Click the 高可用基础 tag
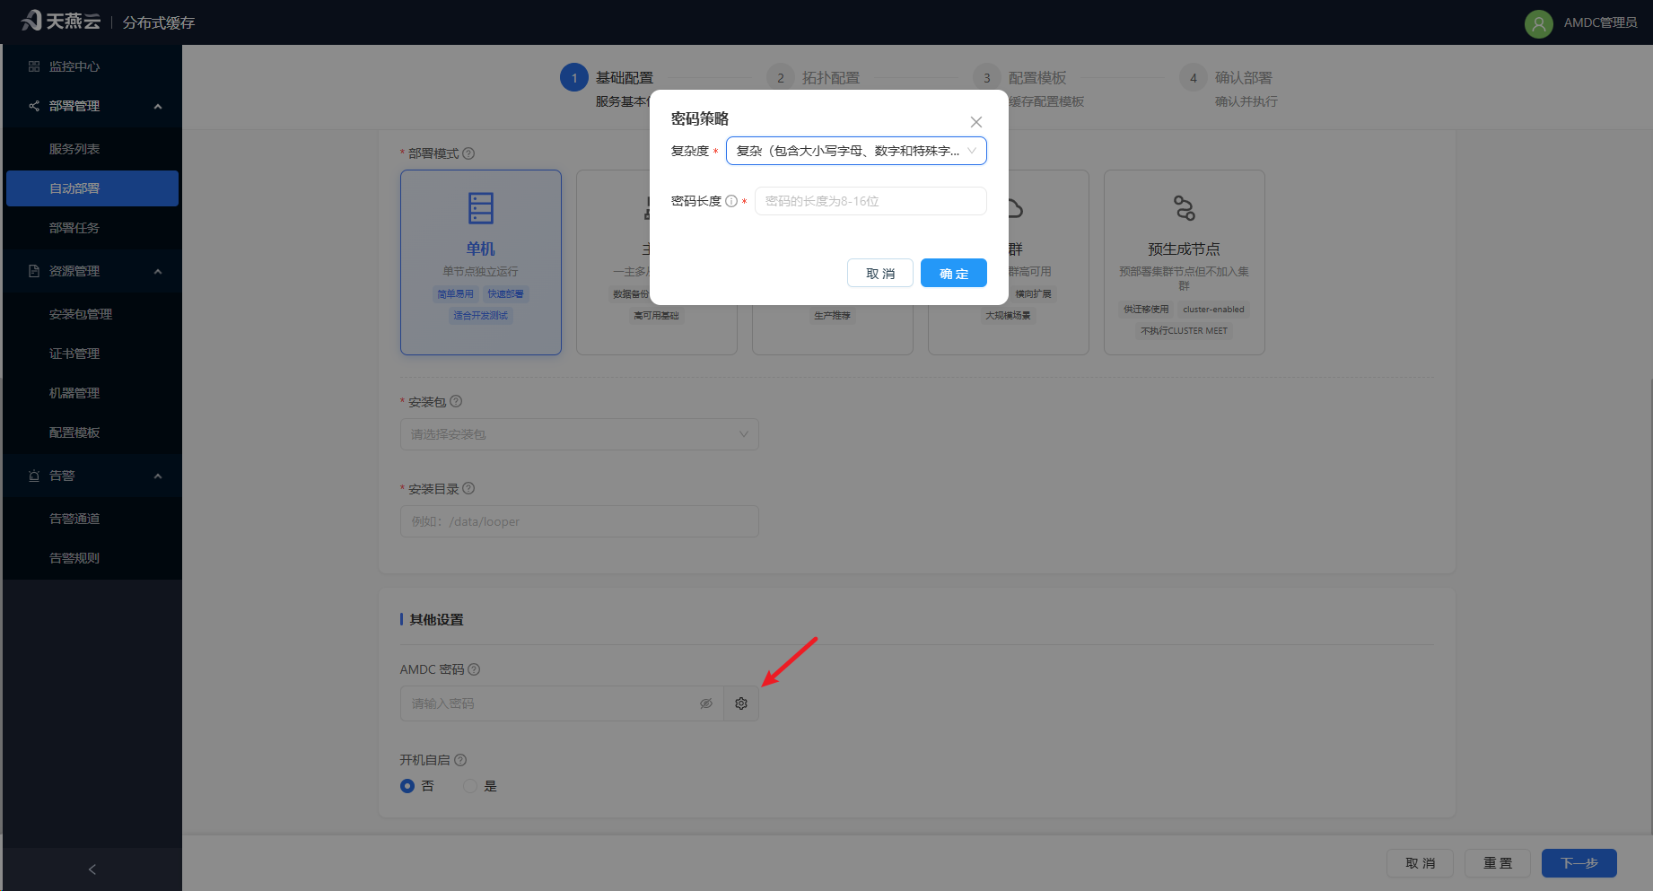 657,316
